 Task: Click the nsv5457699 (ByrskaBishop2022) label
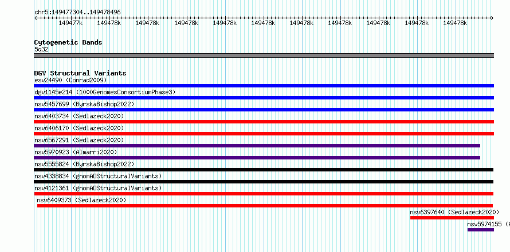84,104
